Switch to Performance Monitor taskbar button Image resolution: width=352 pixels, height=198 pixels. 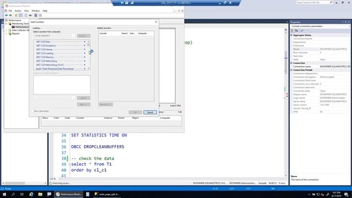pyautogui.click(x=68, y=194)
